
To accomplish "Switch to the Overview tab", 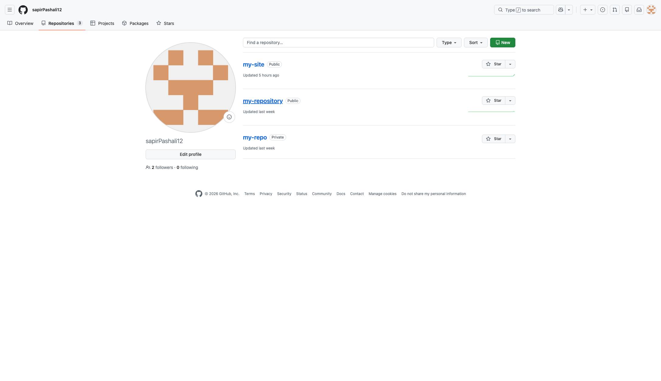I will coord(20,23).
